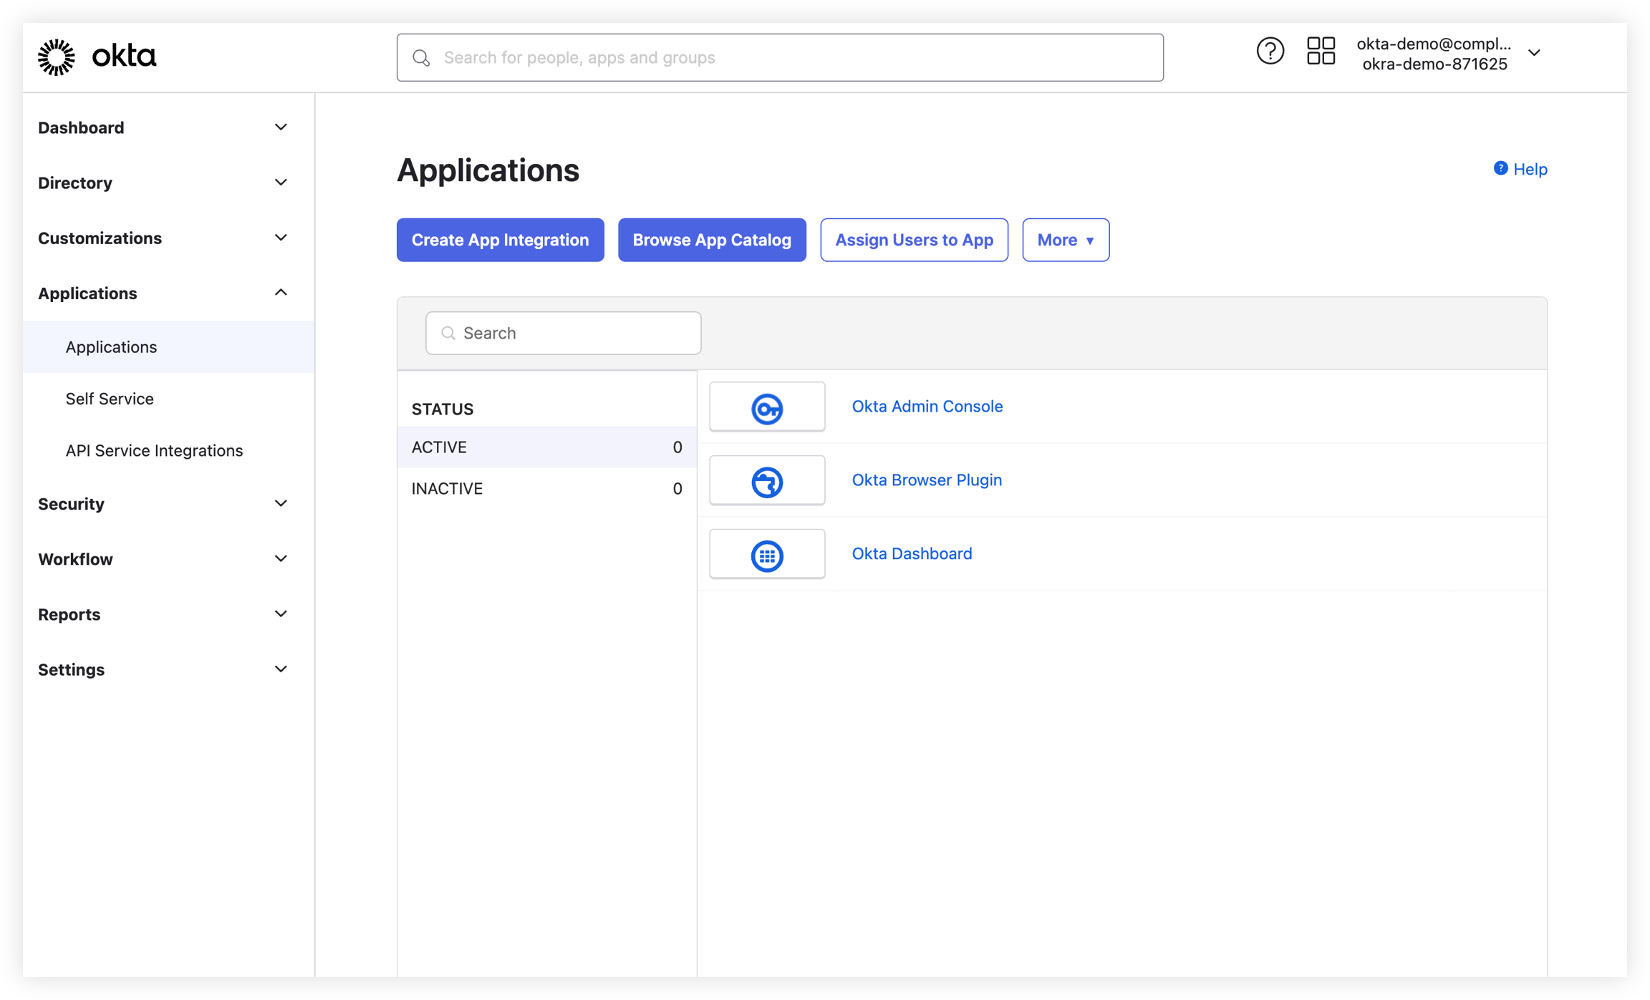Expand the Dashboard sidebar section
The width and height of the screenshot is (1650, 1000).
point(281,127)
